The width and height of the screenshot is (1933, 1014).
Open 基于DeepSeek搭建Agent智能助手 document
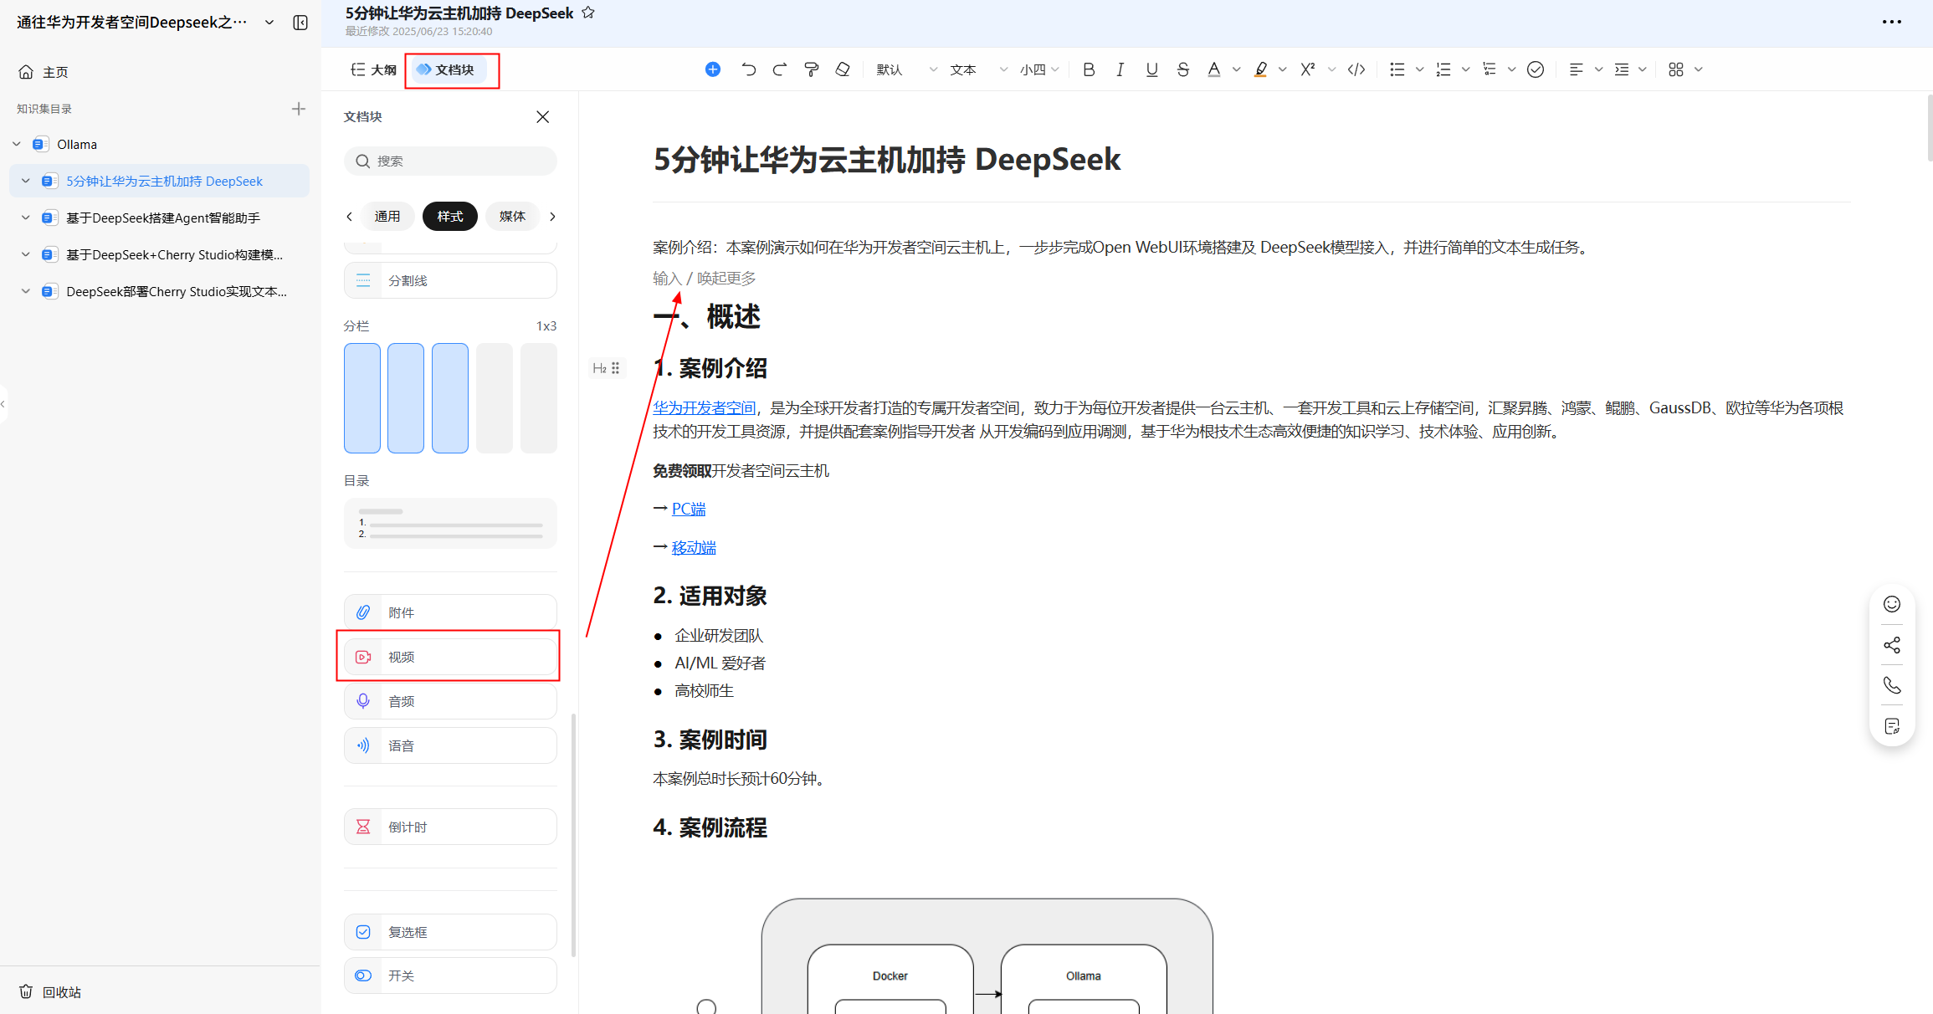[163, 218]
